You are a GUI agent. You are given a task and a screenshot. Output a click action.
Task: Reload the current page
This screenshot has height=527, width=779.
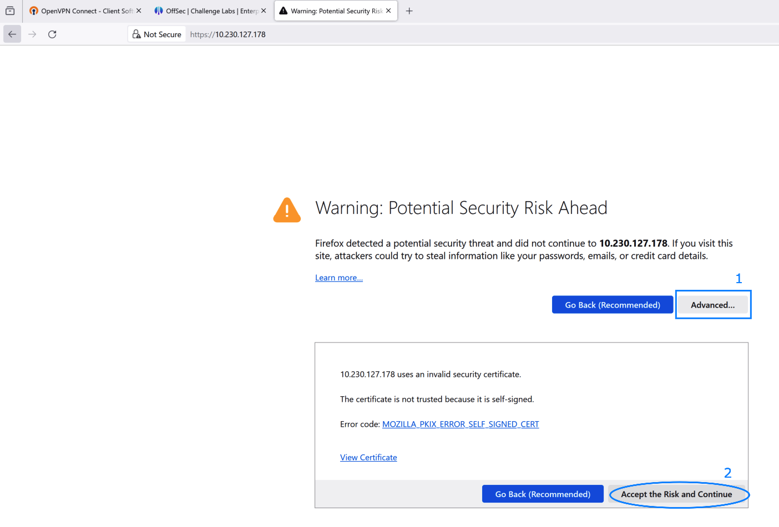click(x=52, y=34)
